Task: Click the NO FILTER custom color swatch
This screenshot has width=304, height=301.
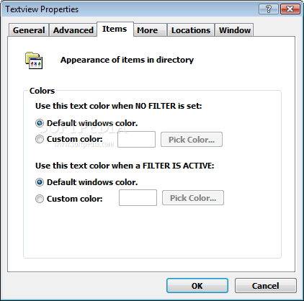Action: tap(136, 139)
